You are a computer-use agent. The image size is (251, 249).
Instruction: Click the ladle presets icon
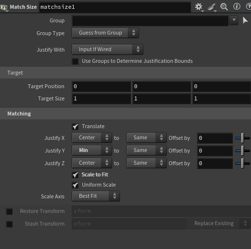pyautogui.click(x=212, y=7)
